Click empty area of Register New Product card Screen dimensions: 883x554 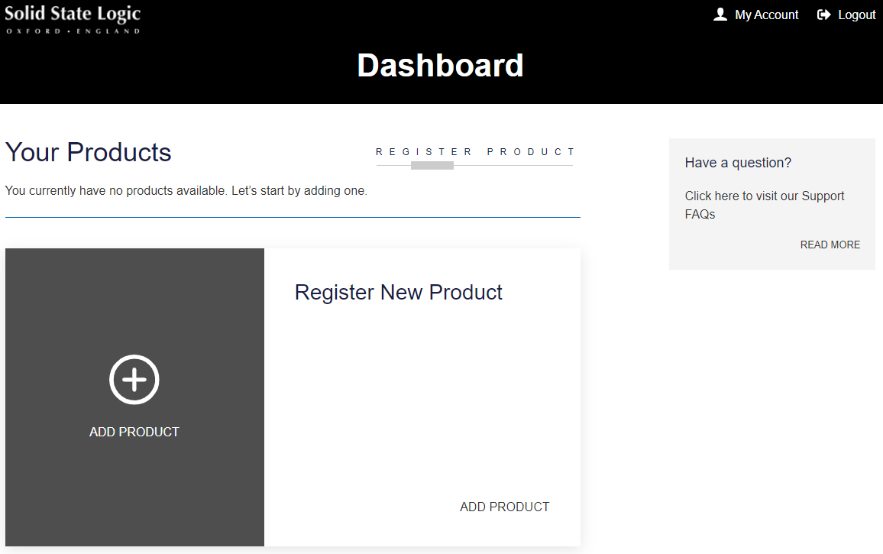[x=420, y=397]
